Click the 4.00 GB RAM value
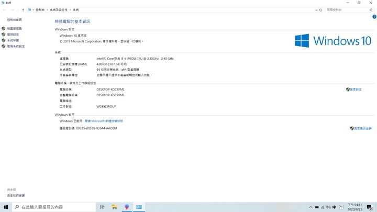 click(112, 64)
